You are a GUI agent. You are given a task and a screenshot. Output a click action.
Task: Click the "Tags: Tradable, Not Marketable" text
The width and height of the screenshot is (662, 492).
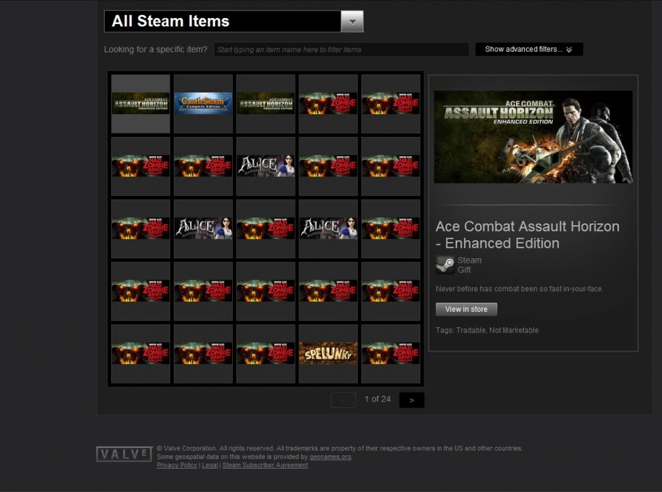click(487, 330)
